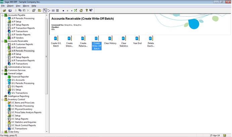Select I/C Statistics and Inquiries
This screenshot has width=232, height=137.
tap(24, 122)
